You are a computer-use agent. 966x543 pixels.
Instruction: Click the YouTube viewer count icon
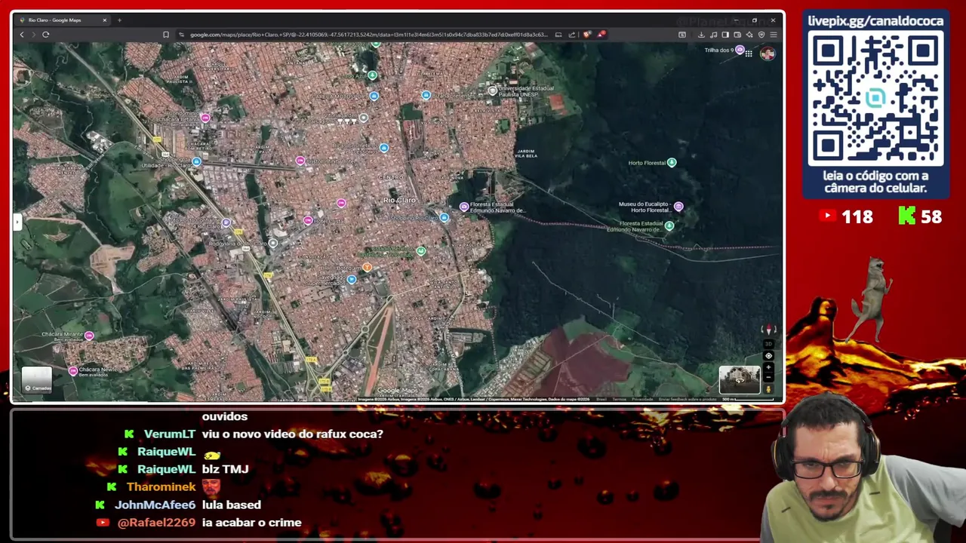tap(827, 216)
